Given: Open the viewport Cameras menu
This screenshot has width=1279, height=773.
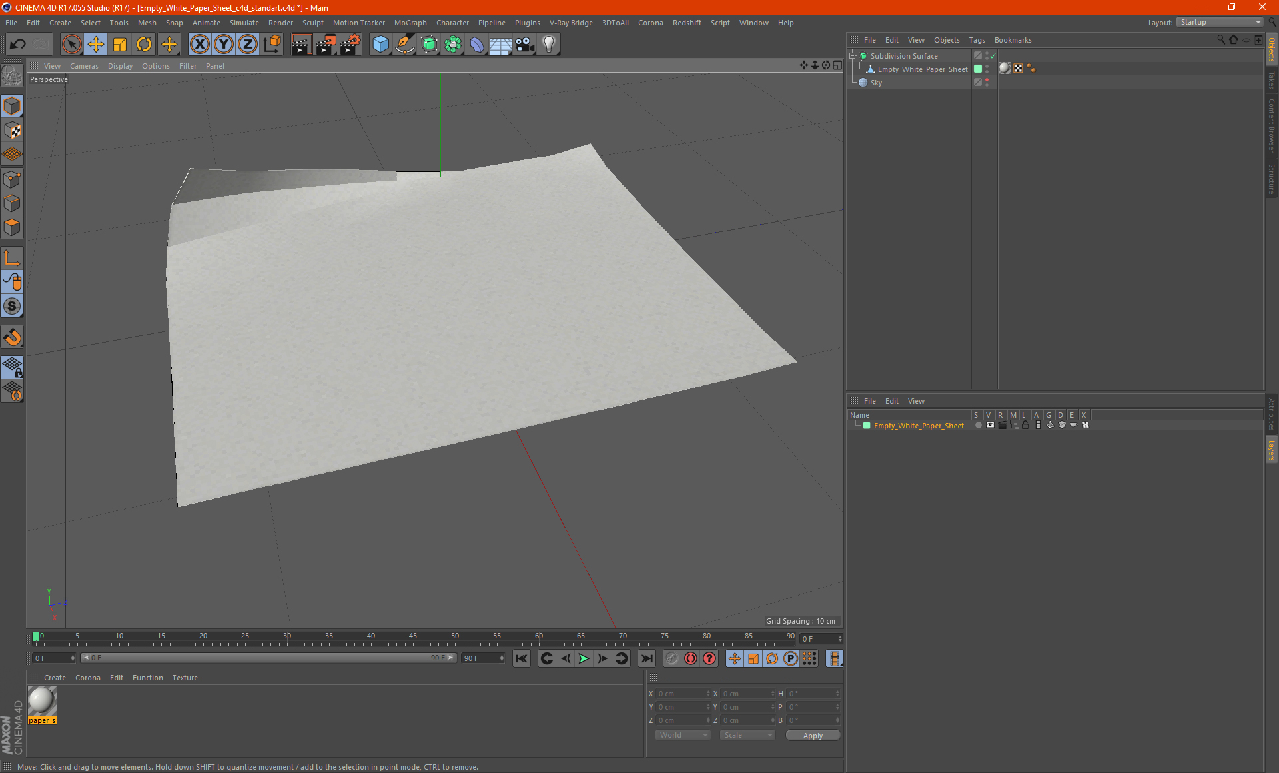Looking at the screenshot, I should coord(84,66).
